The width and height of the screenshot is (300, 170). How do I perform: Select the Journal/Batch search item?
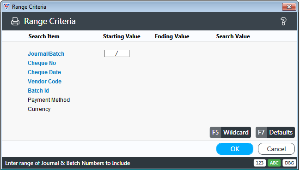coord(46,54)
